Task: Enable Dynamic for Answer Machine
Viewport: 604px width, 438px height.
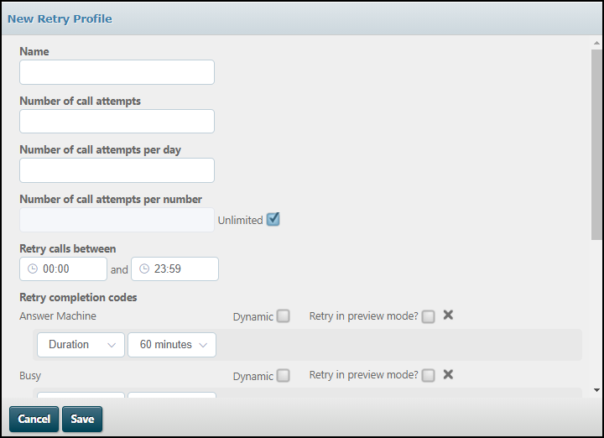Action: pos(284,316)
